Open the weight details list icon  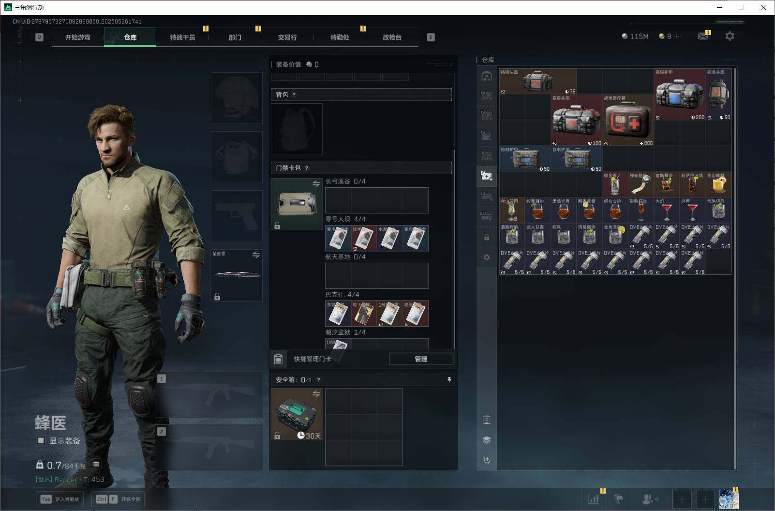96,465
